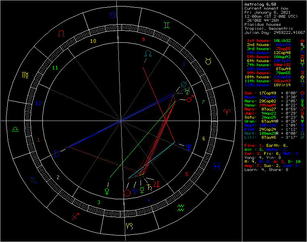Click the Sun glyph beside the sidebar Sun row
This screenshot has height=242, width=307.
302,93
